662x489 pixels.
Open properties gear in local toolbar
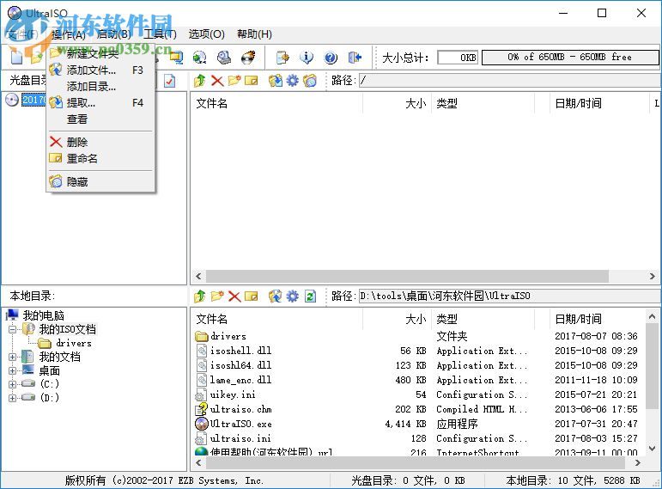[x=292, y=296]
